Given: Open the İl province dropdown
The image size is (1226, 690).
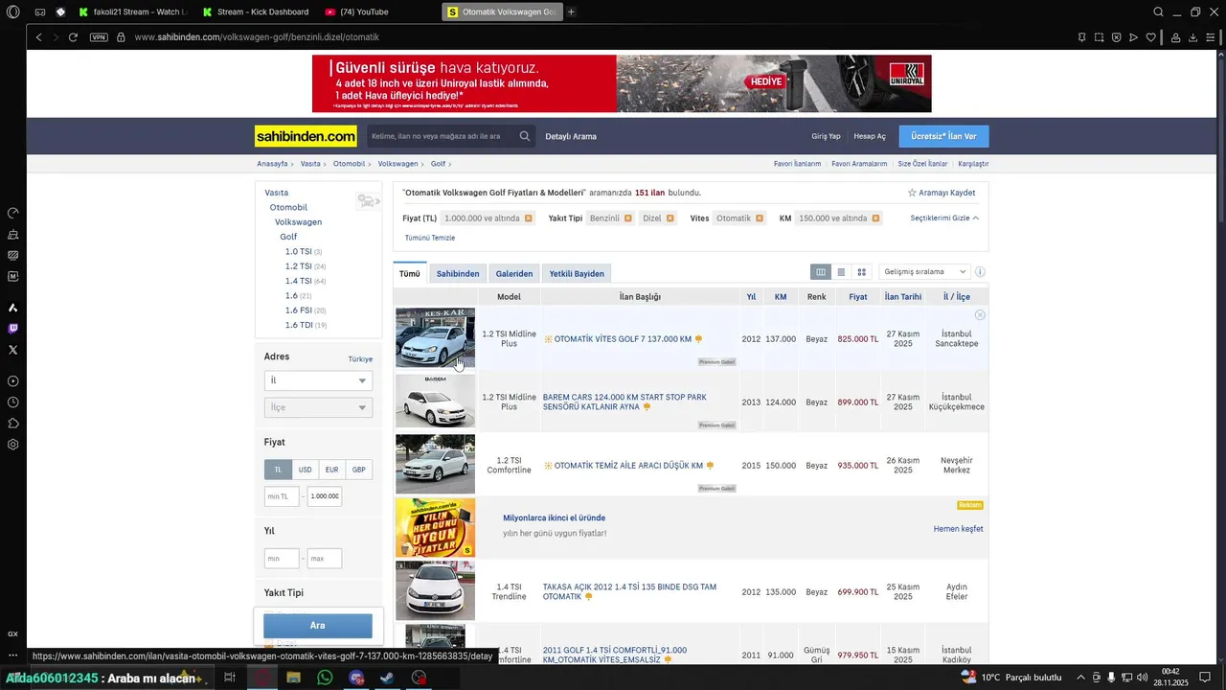Looking at the screenshot, I should [x=318, y=380].
